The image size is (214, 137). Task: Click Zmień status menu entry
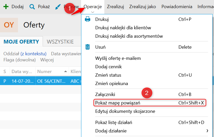[x=108, y=75]
